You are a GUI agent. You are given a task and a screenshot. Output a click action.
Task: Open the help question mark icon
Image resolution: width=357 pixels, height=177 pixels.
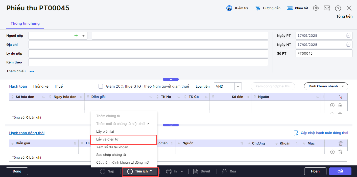(x=338, y=8)
